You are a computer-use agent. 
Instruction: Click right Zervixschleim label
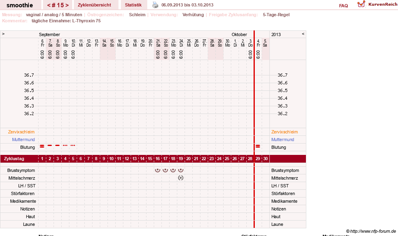pos(284,132)
